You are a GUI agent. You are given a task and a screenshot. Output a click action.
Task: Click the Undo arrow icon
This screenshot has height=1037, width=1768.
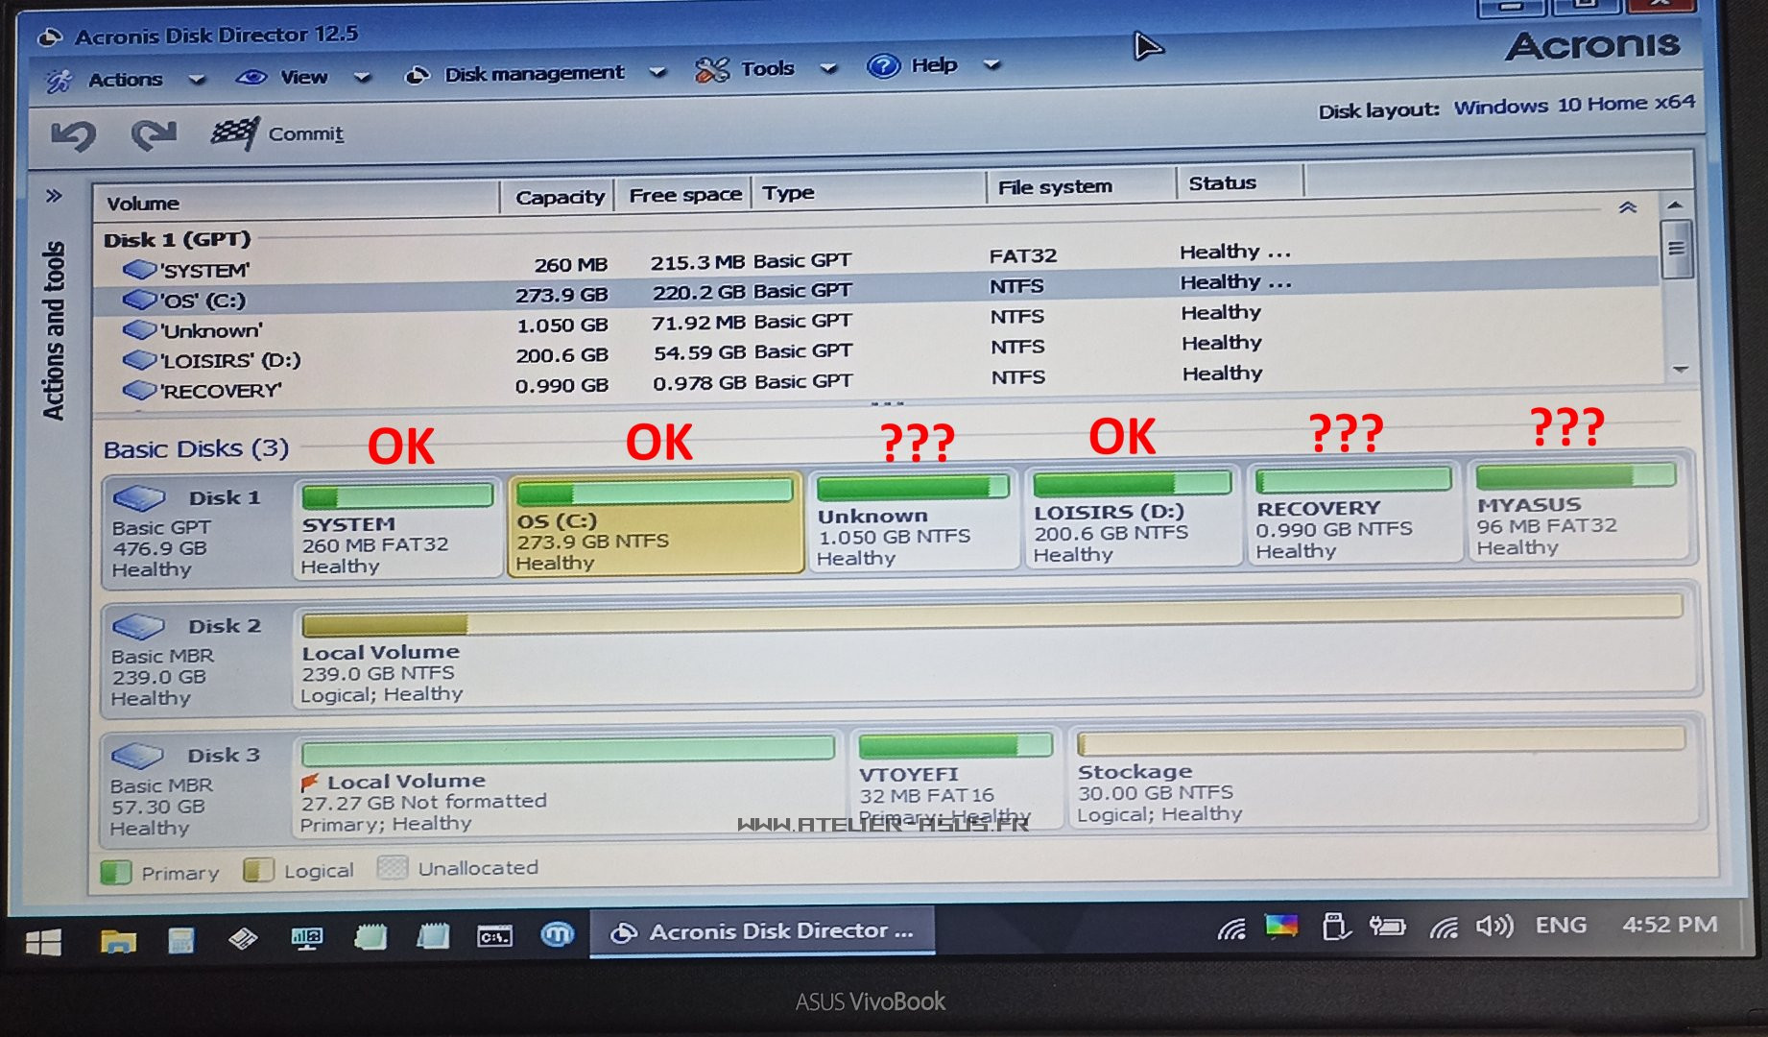click(x=73, y=136)
